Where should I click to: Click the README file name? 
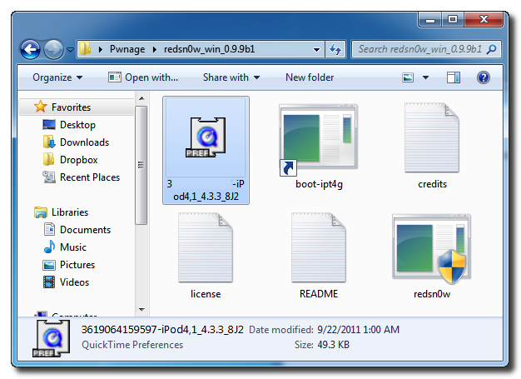(319, 294)
